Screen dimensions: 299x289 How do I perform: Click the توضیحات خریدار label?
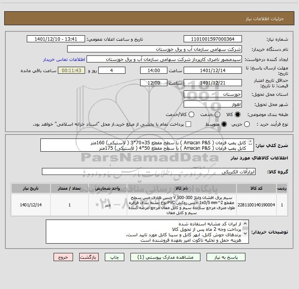coord(269,232)
